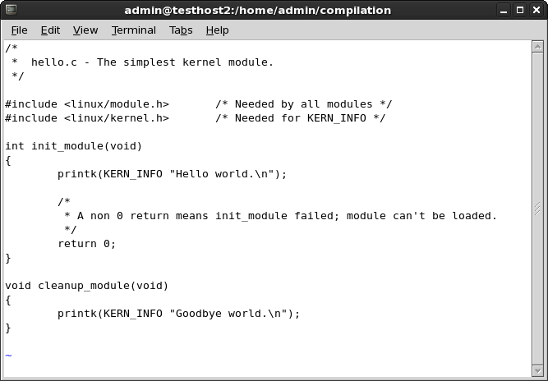The height and width of the screenshot is (381, 548).
Task: Click the printk 'Goodbye world.\n' line
Action: [x=178, y=314]
